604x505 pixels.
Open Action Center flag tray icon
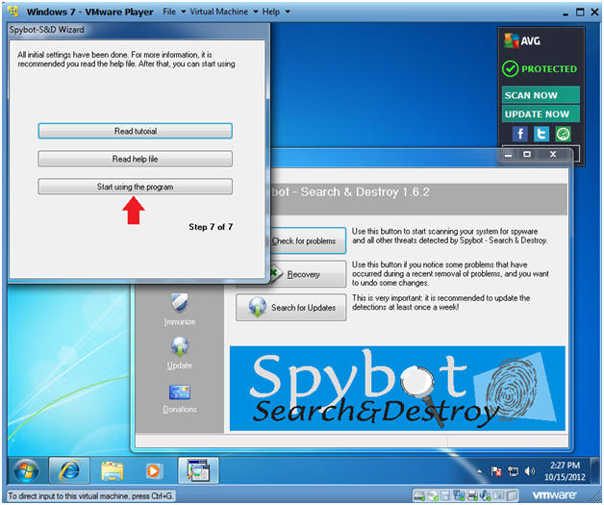click(x=496, y=471)
